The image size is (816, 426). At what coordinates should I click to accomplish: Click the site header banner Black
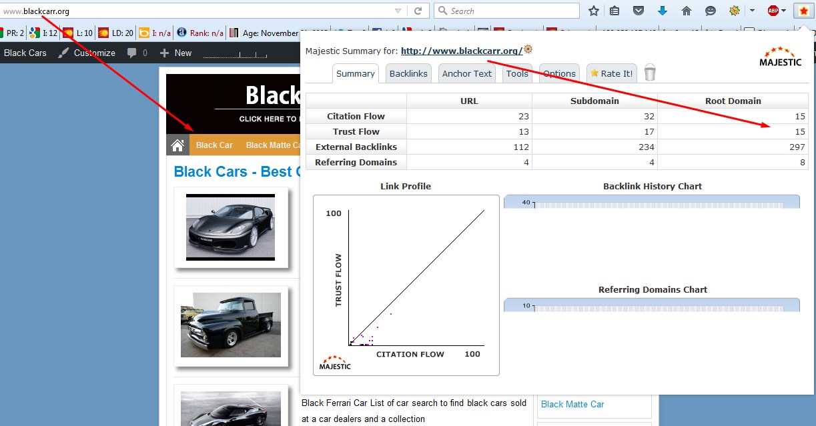(234, 103)
